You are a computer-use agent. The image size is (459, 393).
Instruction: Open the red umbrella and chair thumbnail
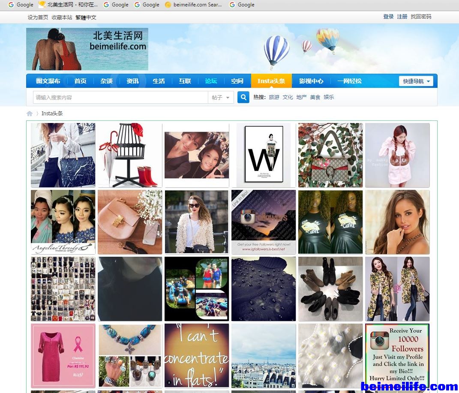pos(130,155)
